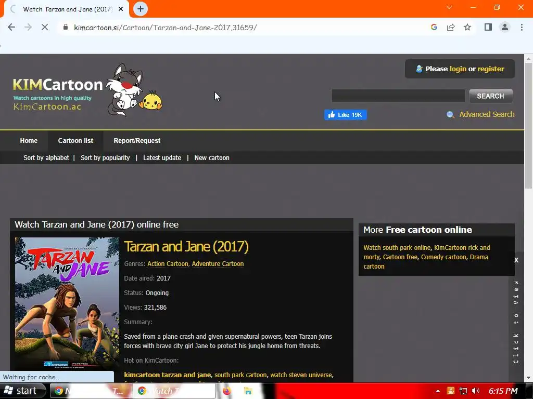Click the register link
The image size is (533, 399).
490,69
